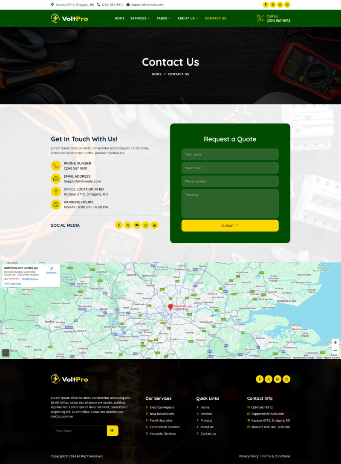Click Contact us under Quick Links

coord(208,433)
